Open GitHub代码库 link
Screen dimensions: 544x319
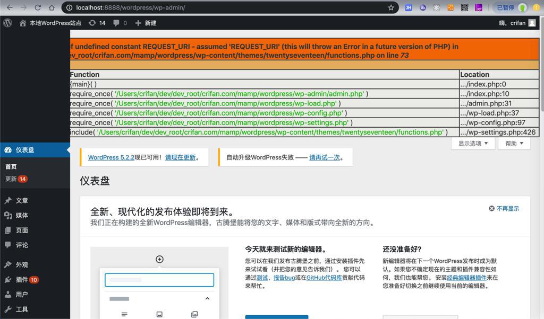click(324, 278)
